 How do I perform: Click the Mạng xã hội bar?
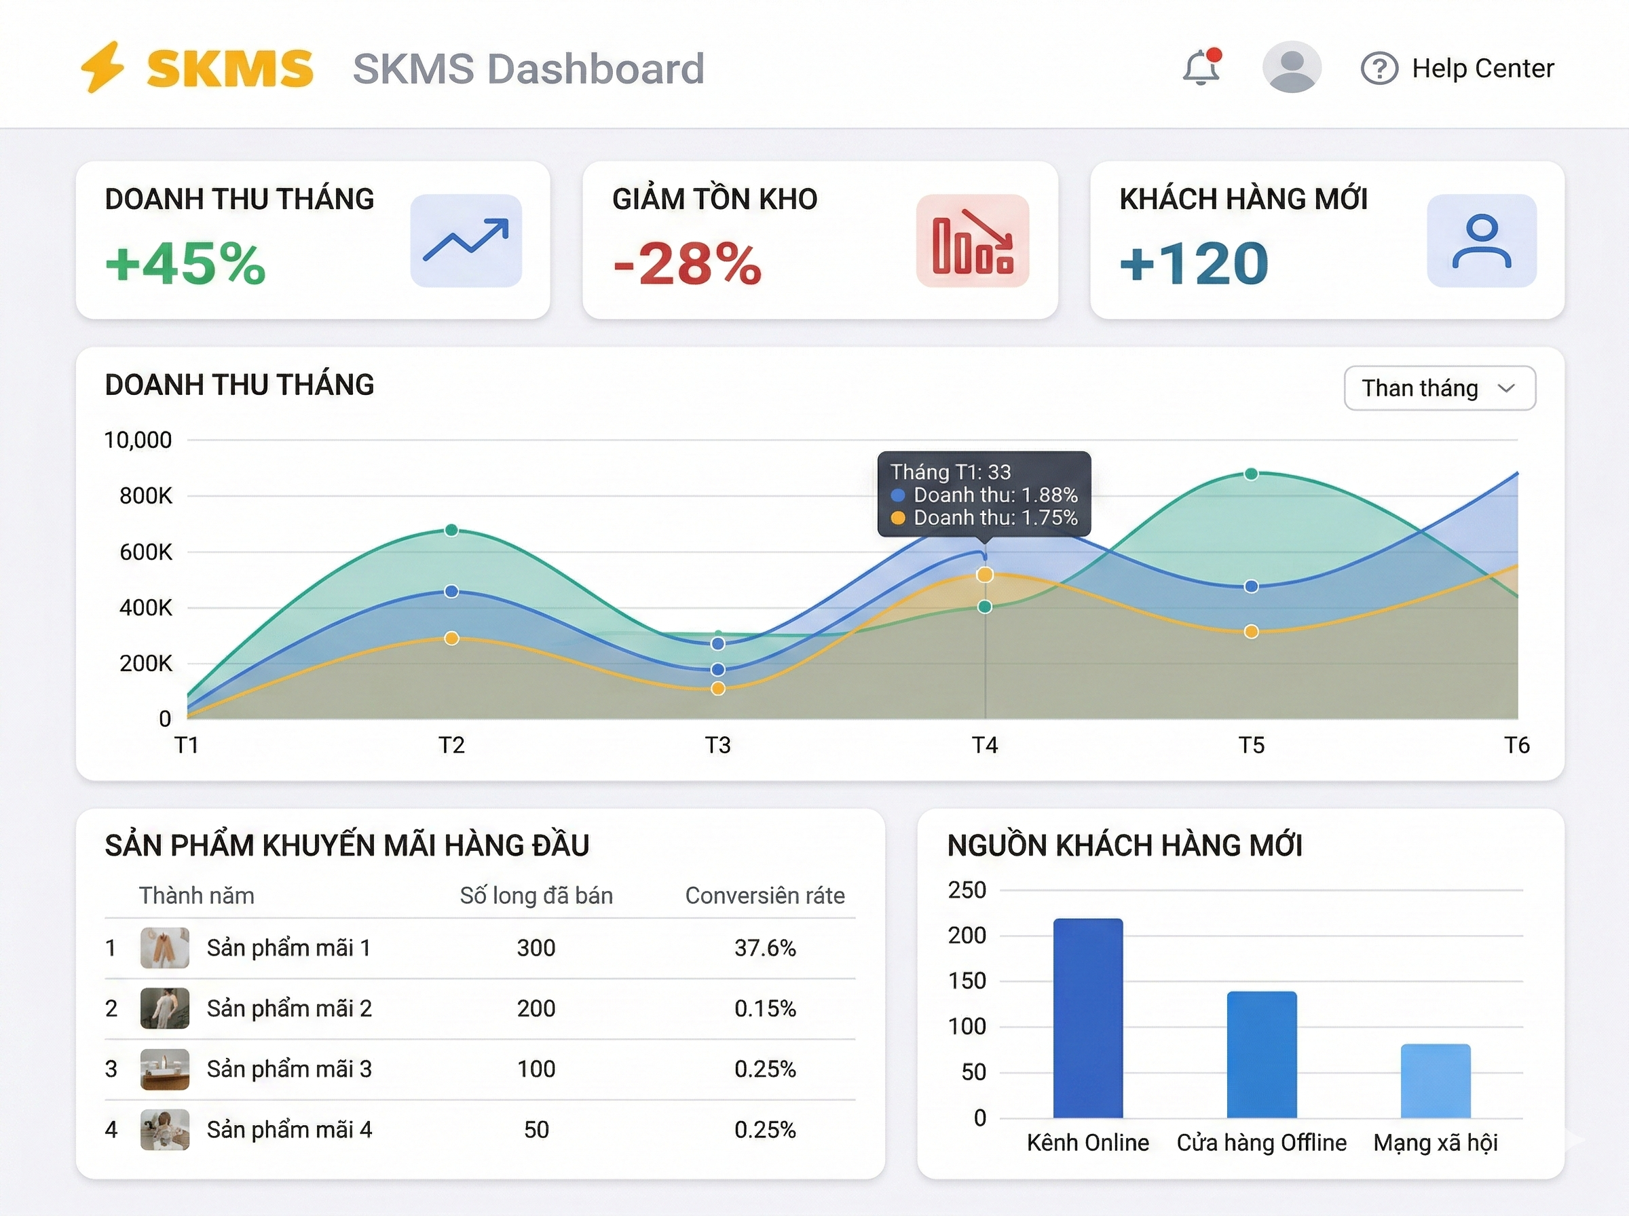click(1436, 1080)
